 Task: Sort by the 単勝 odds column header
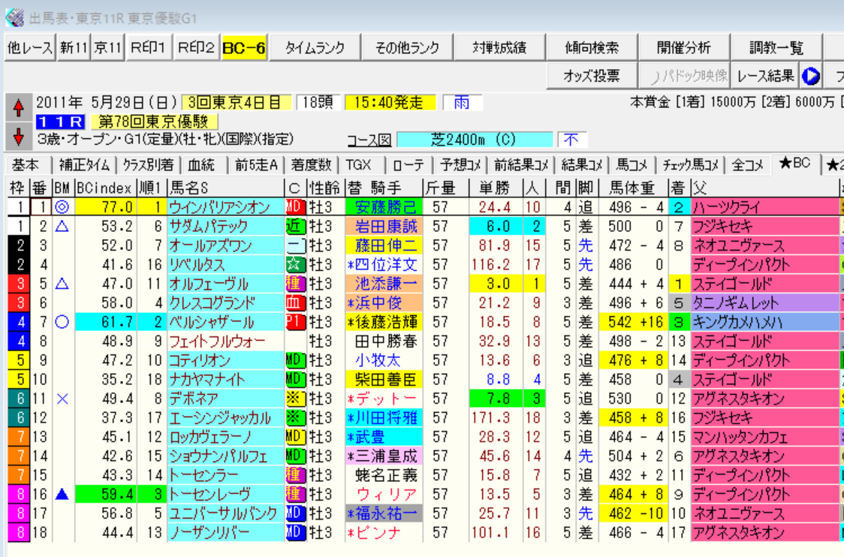click(x=493, y=188)
